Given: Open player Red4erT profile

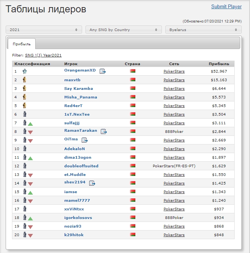Looking at the screenshot, I should (x=73, y=106).
